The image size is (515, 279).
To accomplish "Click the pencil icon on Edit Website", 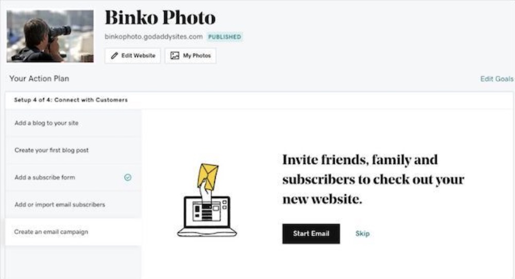I will coord(114,56).
